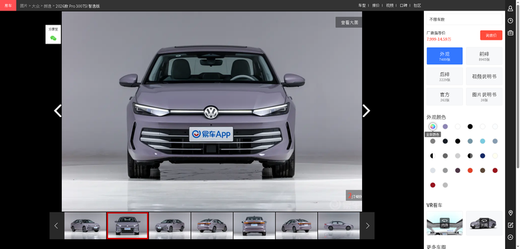Jump back to top arrow icon
The width and height of the screenshot is (520, 249).
point(510,237)
